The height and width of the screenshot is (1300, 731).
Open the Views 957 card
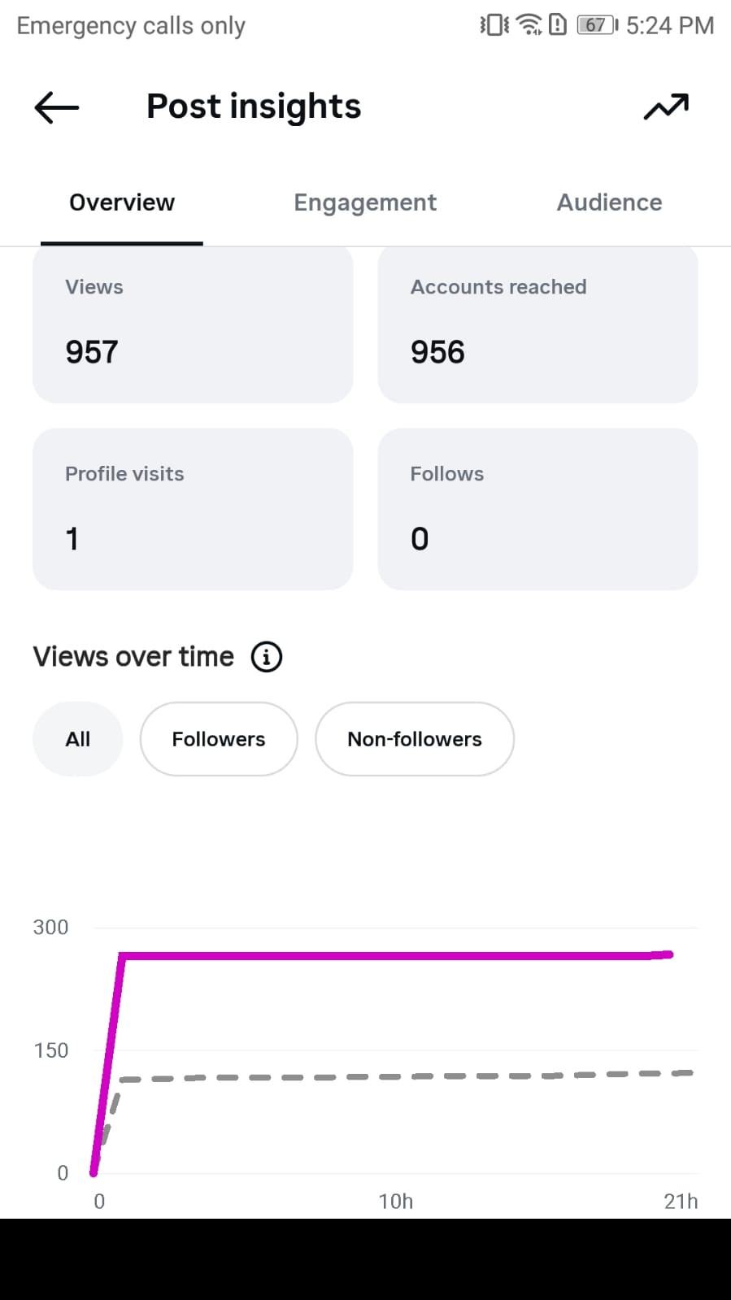tap(193, 325)
